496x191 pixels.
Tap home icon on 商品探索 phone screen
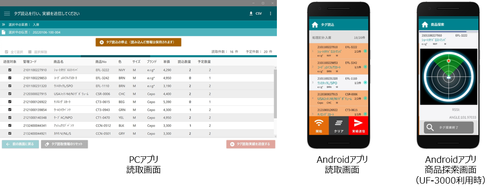(x=424, y=25)
